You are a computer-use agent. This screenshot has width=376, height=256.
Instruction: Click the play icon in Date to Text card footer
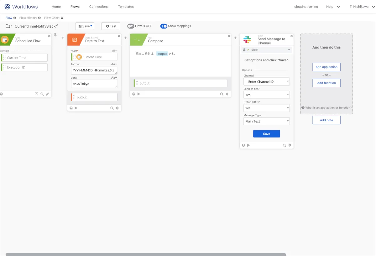[x=76, y=108]
